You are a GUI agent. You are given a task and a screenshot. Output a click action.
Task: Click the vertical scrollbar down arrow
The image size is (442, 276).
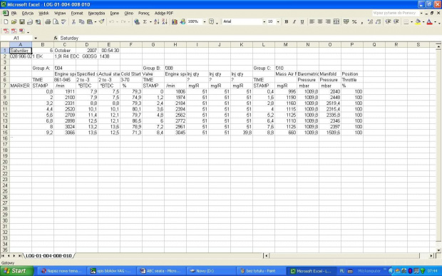tap(438, 250)
